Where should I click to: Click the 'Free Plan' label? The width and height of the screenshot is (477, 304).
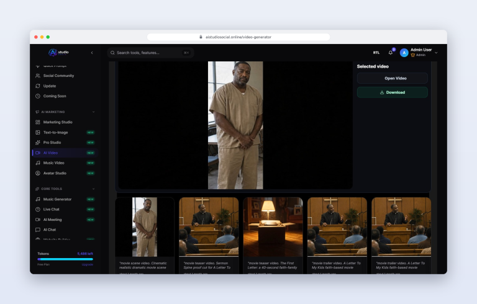pyautogui.click(x=43, y=264)
